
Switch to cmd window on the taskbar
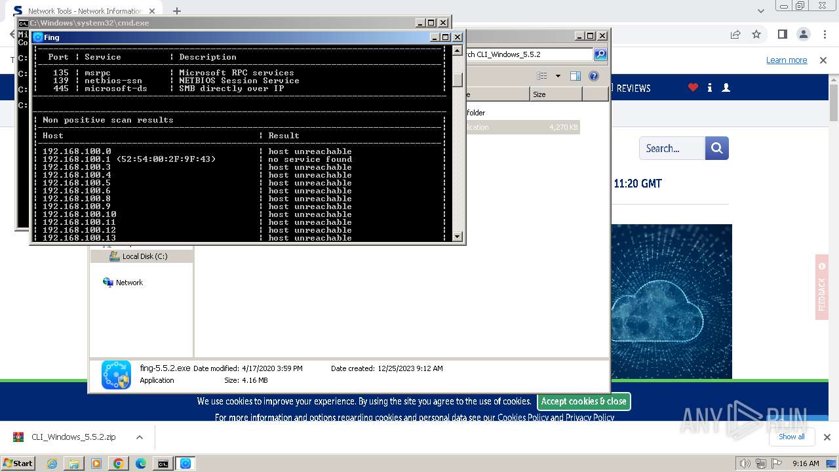pyautogui.click(x=163, y=463)
